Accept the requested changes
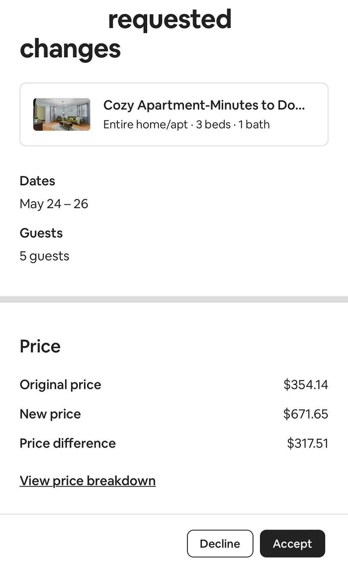This screenshot has height=566, width=348. click(292, 544)
